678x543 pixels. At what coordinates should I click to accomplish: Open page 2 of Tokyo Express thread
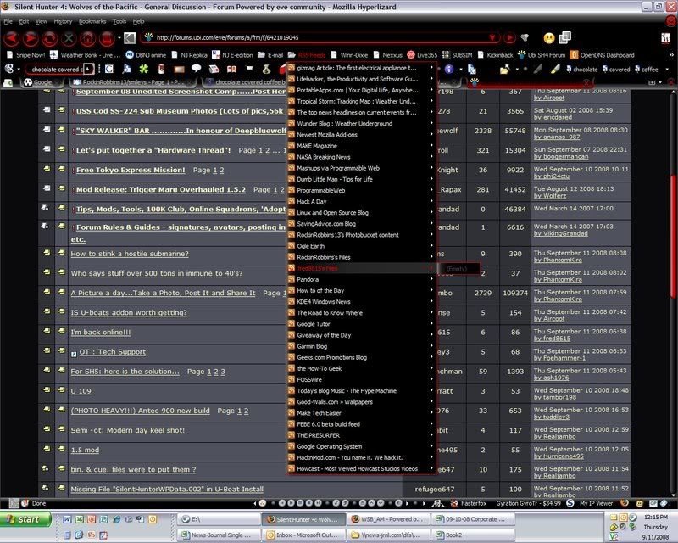222,171
